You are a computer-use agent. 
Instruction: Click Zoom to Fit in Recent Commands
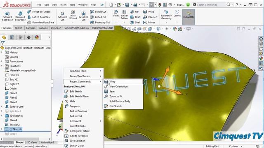point(123,96)
